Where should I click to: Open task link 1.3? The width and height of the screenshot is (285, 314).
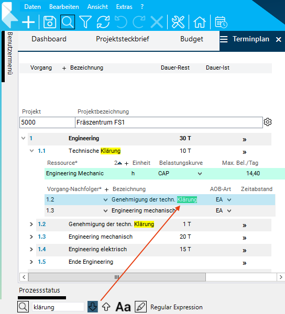tap(42, 237)
